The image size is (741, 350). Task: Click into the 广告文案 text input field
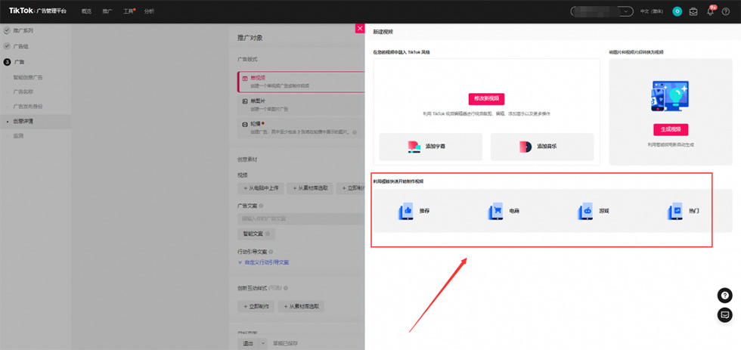pyautogui.click(x=299, y=218)
